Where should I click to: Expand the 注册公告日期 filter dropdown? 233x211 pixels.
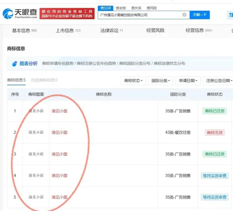219,81
